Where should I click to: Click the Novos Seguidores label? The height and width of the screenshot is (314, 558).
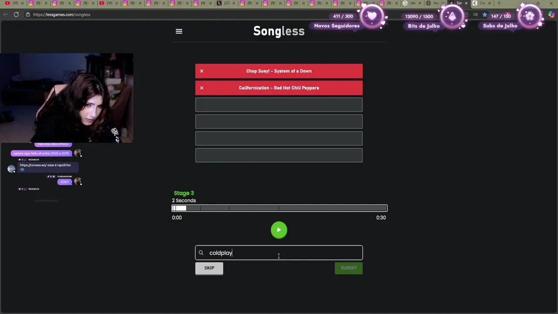337,26
